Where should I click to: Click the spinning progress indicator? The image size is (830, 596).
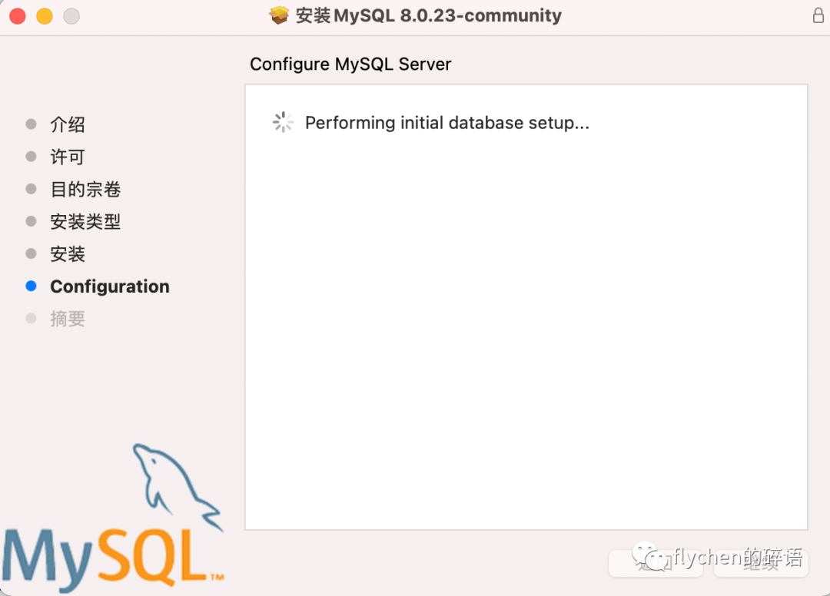[x=283, y=122]
